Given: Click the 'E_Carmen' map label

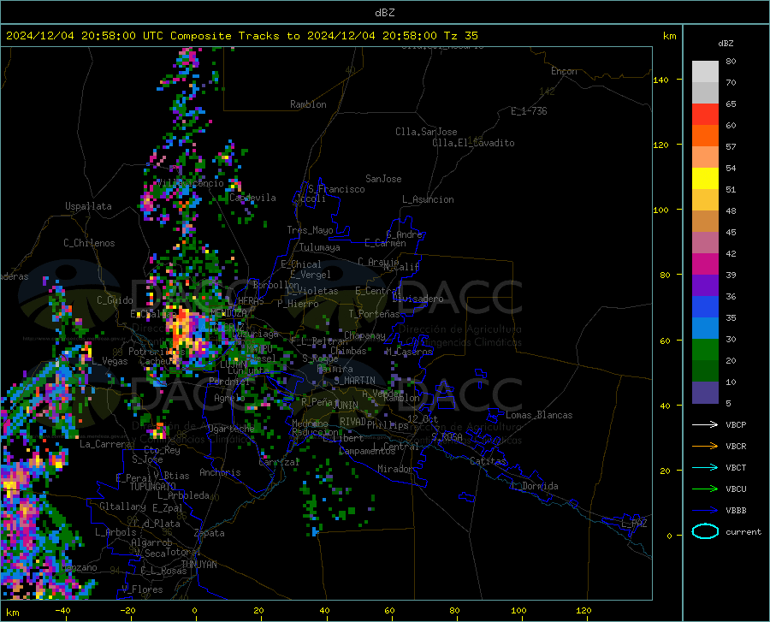Looking at the screenshot, I should click(386, 243).
